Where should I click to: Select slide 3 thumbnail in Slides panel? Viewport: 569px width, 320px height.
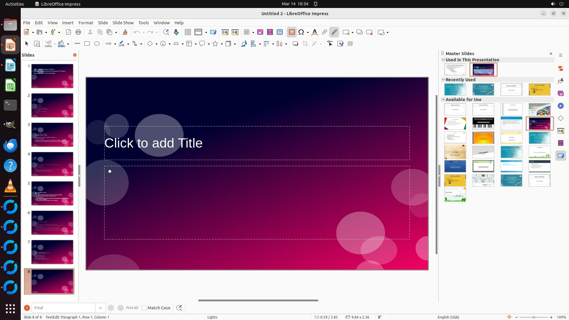(x=52, y=135)
